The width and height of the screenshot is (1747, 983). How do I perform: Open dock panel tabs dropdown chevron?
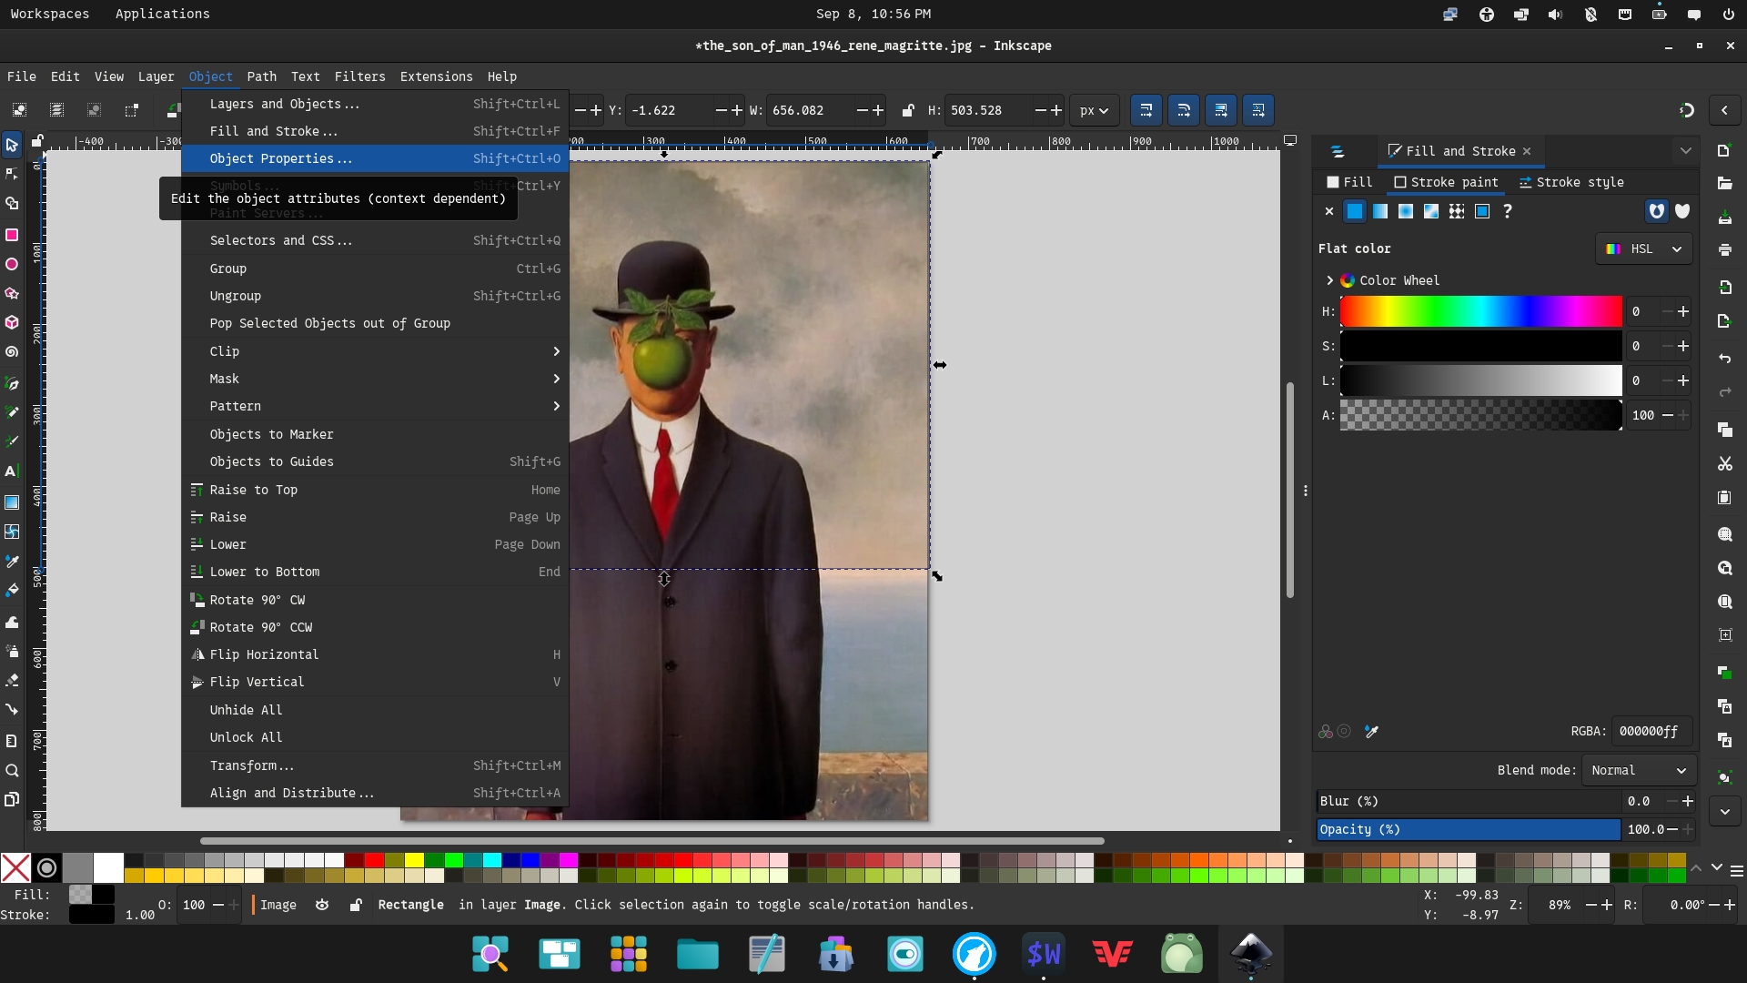pos(1685,151)
